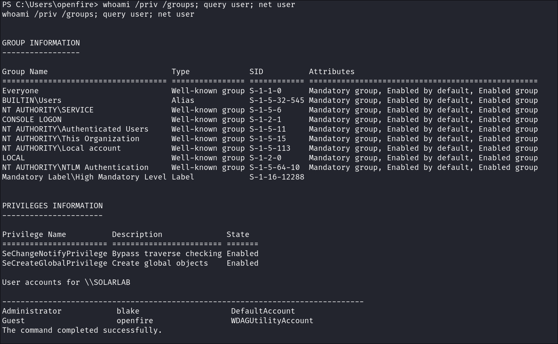
Task: Click the Mandatory Label\High Mandatory Level entry
Action: [84, 177]
